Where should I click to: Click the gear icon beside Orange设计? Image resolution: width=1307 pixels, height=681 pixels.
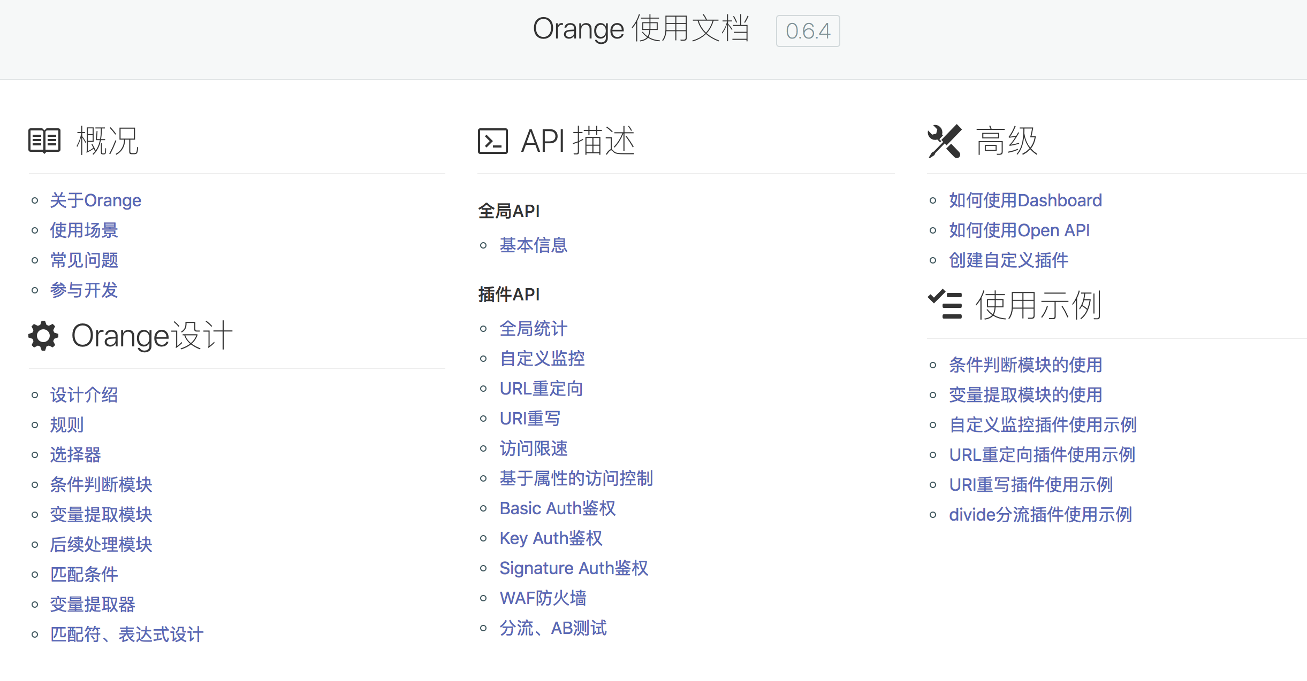[43, 336]
